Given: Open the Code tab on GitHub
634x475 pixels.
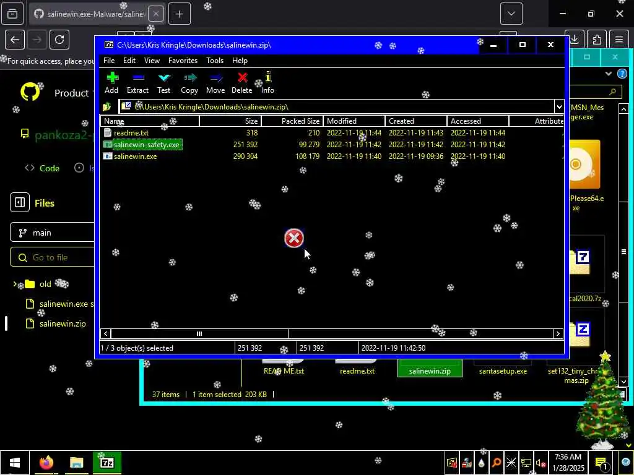Looking at the screenshot, I should pyautogui.click(x=43, y=168).
